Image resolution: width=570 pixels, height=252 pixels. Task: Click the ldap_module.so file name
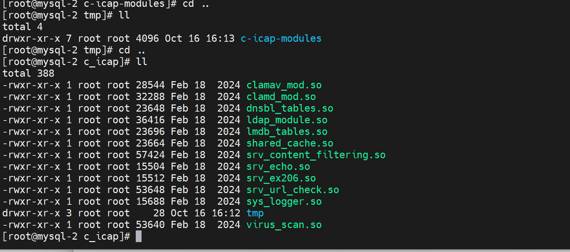click(x=287, y=120)
